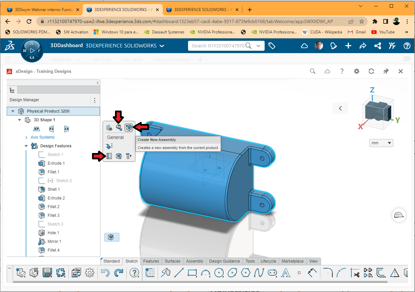The image size is (415, 292).
Task: Click the unlock component icon in the context toolbar
Action: click(119, 156)
